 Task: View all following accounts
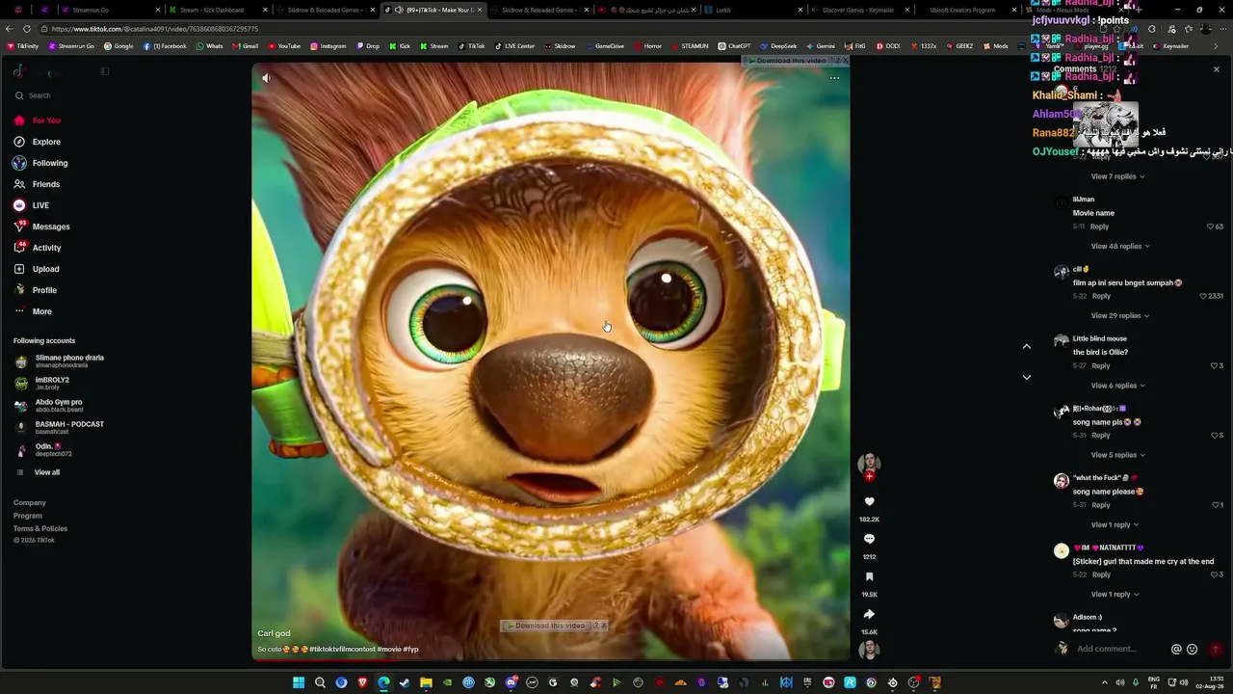coord(39,472)
